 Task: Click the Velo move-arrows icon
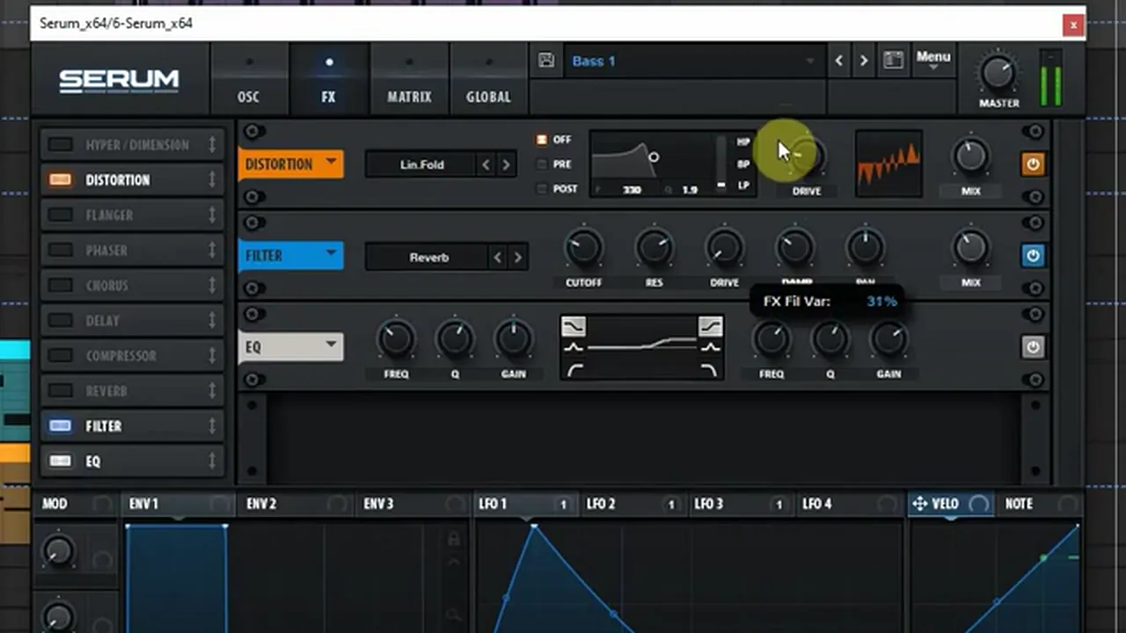pyautogui.click(x=920, y=504)
